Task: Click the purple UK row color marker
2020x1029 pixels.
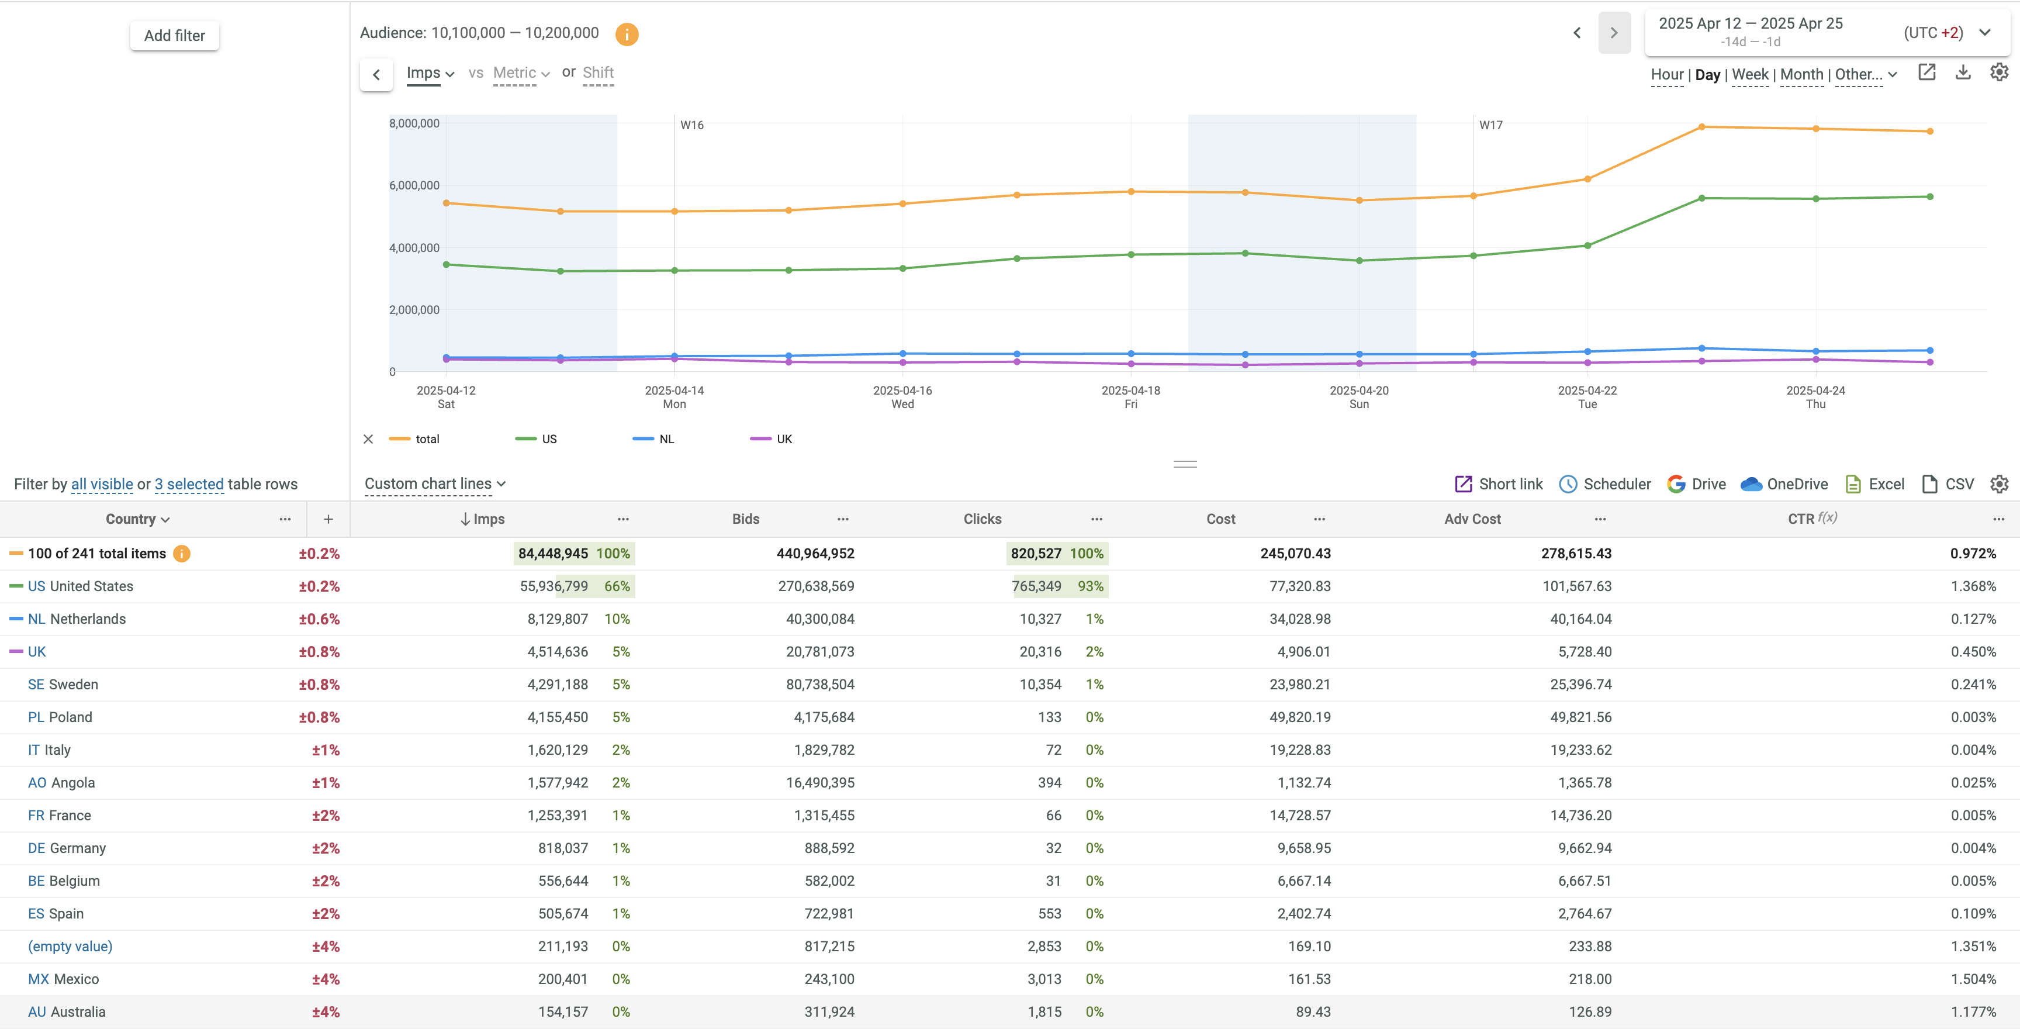Action: click(16, 652)
